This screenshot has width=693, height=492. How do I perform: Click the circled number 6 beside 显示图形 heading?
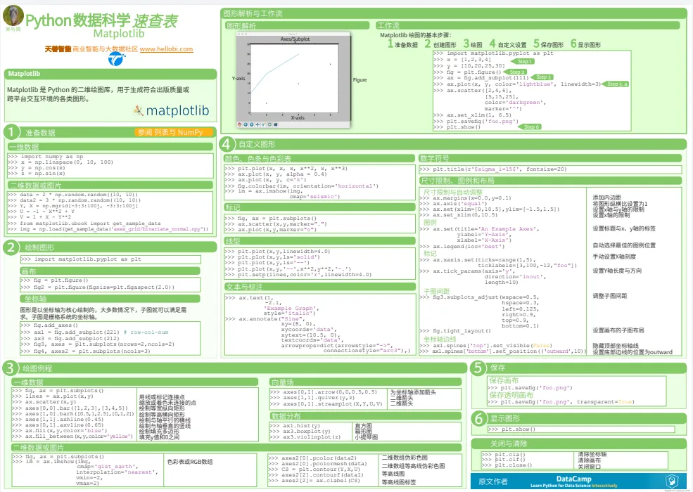pos(479,418)
